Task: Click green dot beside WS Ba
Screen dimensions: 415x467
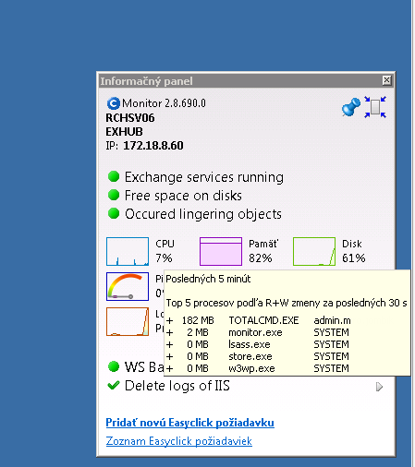Action: (x=114, y=366)
